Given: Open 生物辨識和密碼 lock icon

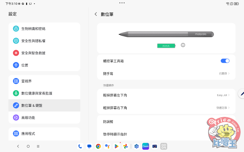Looking at the screenshot, I should click(x=16, y=28).
